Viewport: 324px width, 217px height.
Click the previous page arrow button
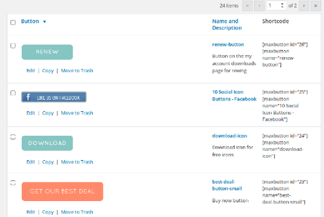(x=259, y=6)
